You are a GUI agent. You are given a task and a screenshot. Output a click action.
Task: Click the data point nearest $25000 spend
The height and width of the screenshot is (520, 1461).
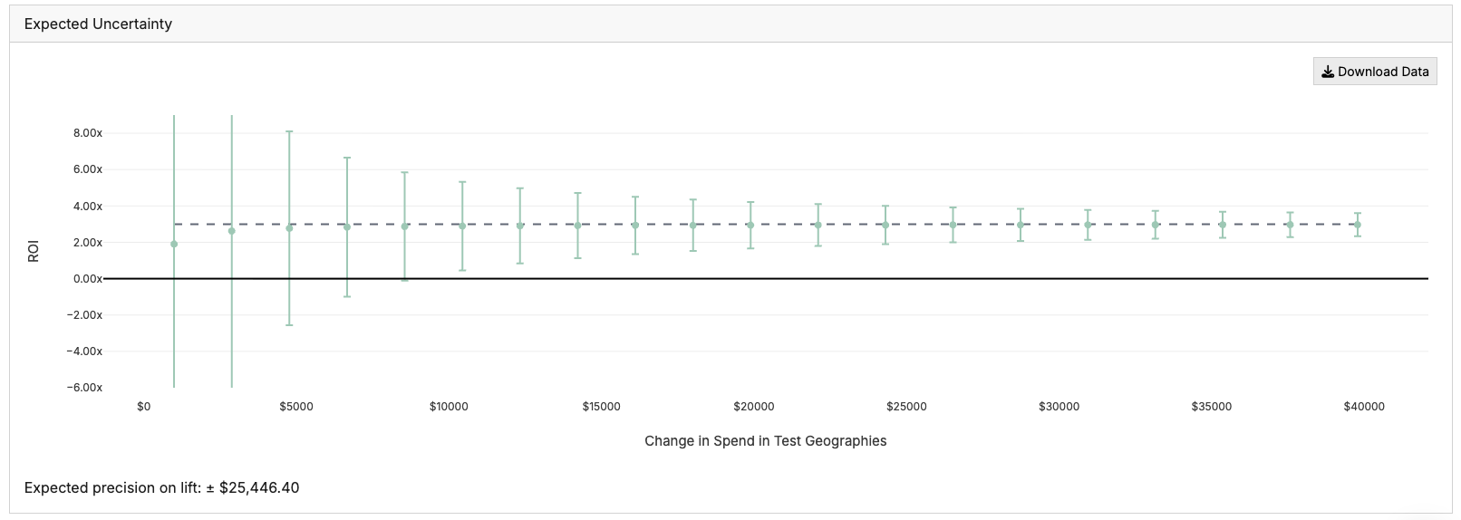point(885,225)
